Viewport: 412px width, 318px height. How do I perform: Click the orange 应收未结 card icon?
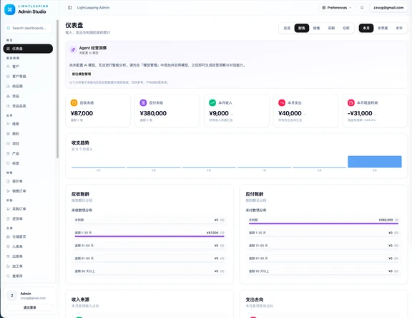[x=74, y=102]
